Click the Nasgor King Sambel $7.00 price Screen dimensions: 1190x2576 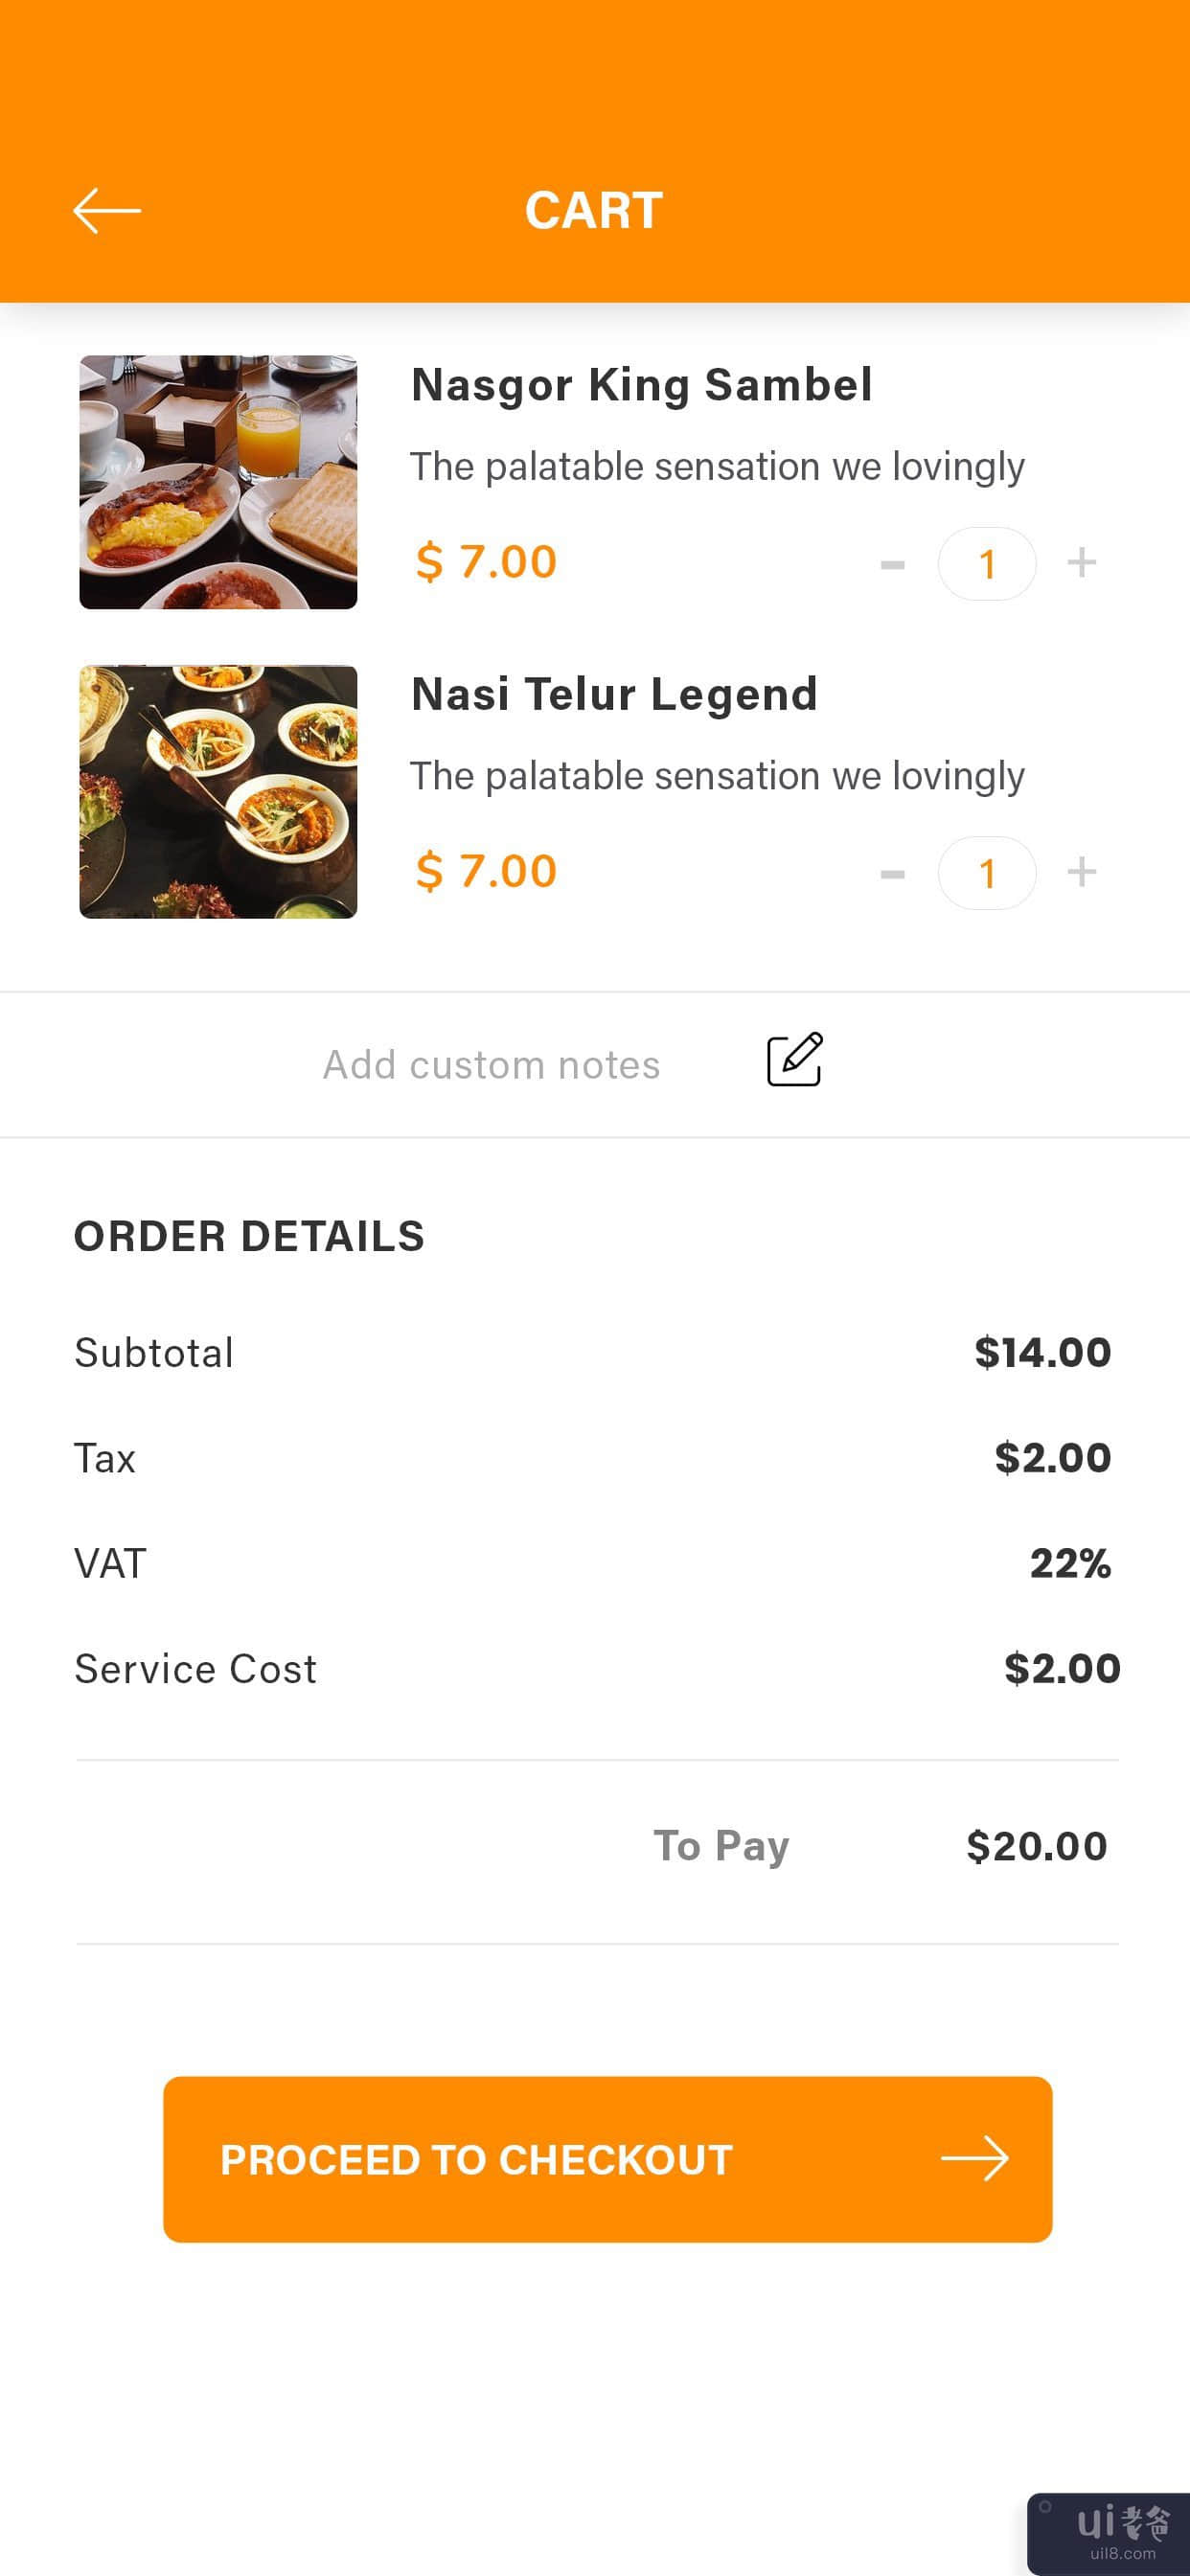point(486,562)
